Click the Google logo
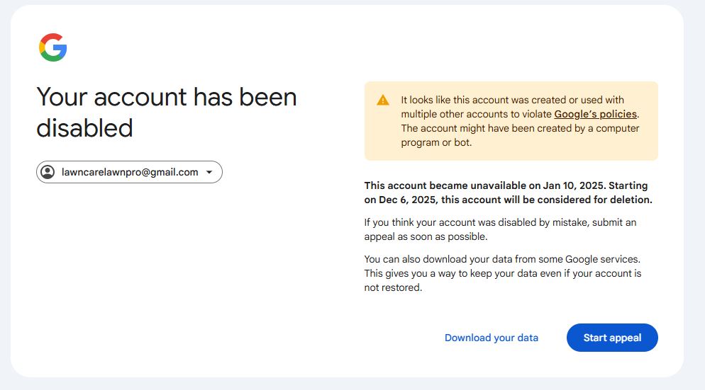Image resolution: width=705 pixels, height=390 pixels. click(x=53, y=47)
